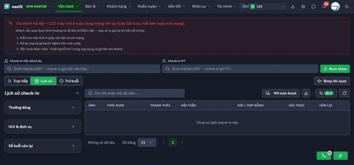Focus the Check-in PT scan field
This screenshot has width=354, height=165.
(240, 69)
